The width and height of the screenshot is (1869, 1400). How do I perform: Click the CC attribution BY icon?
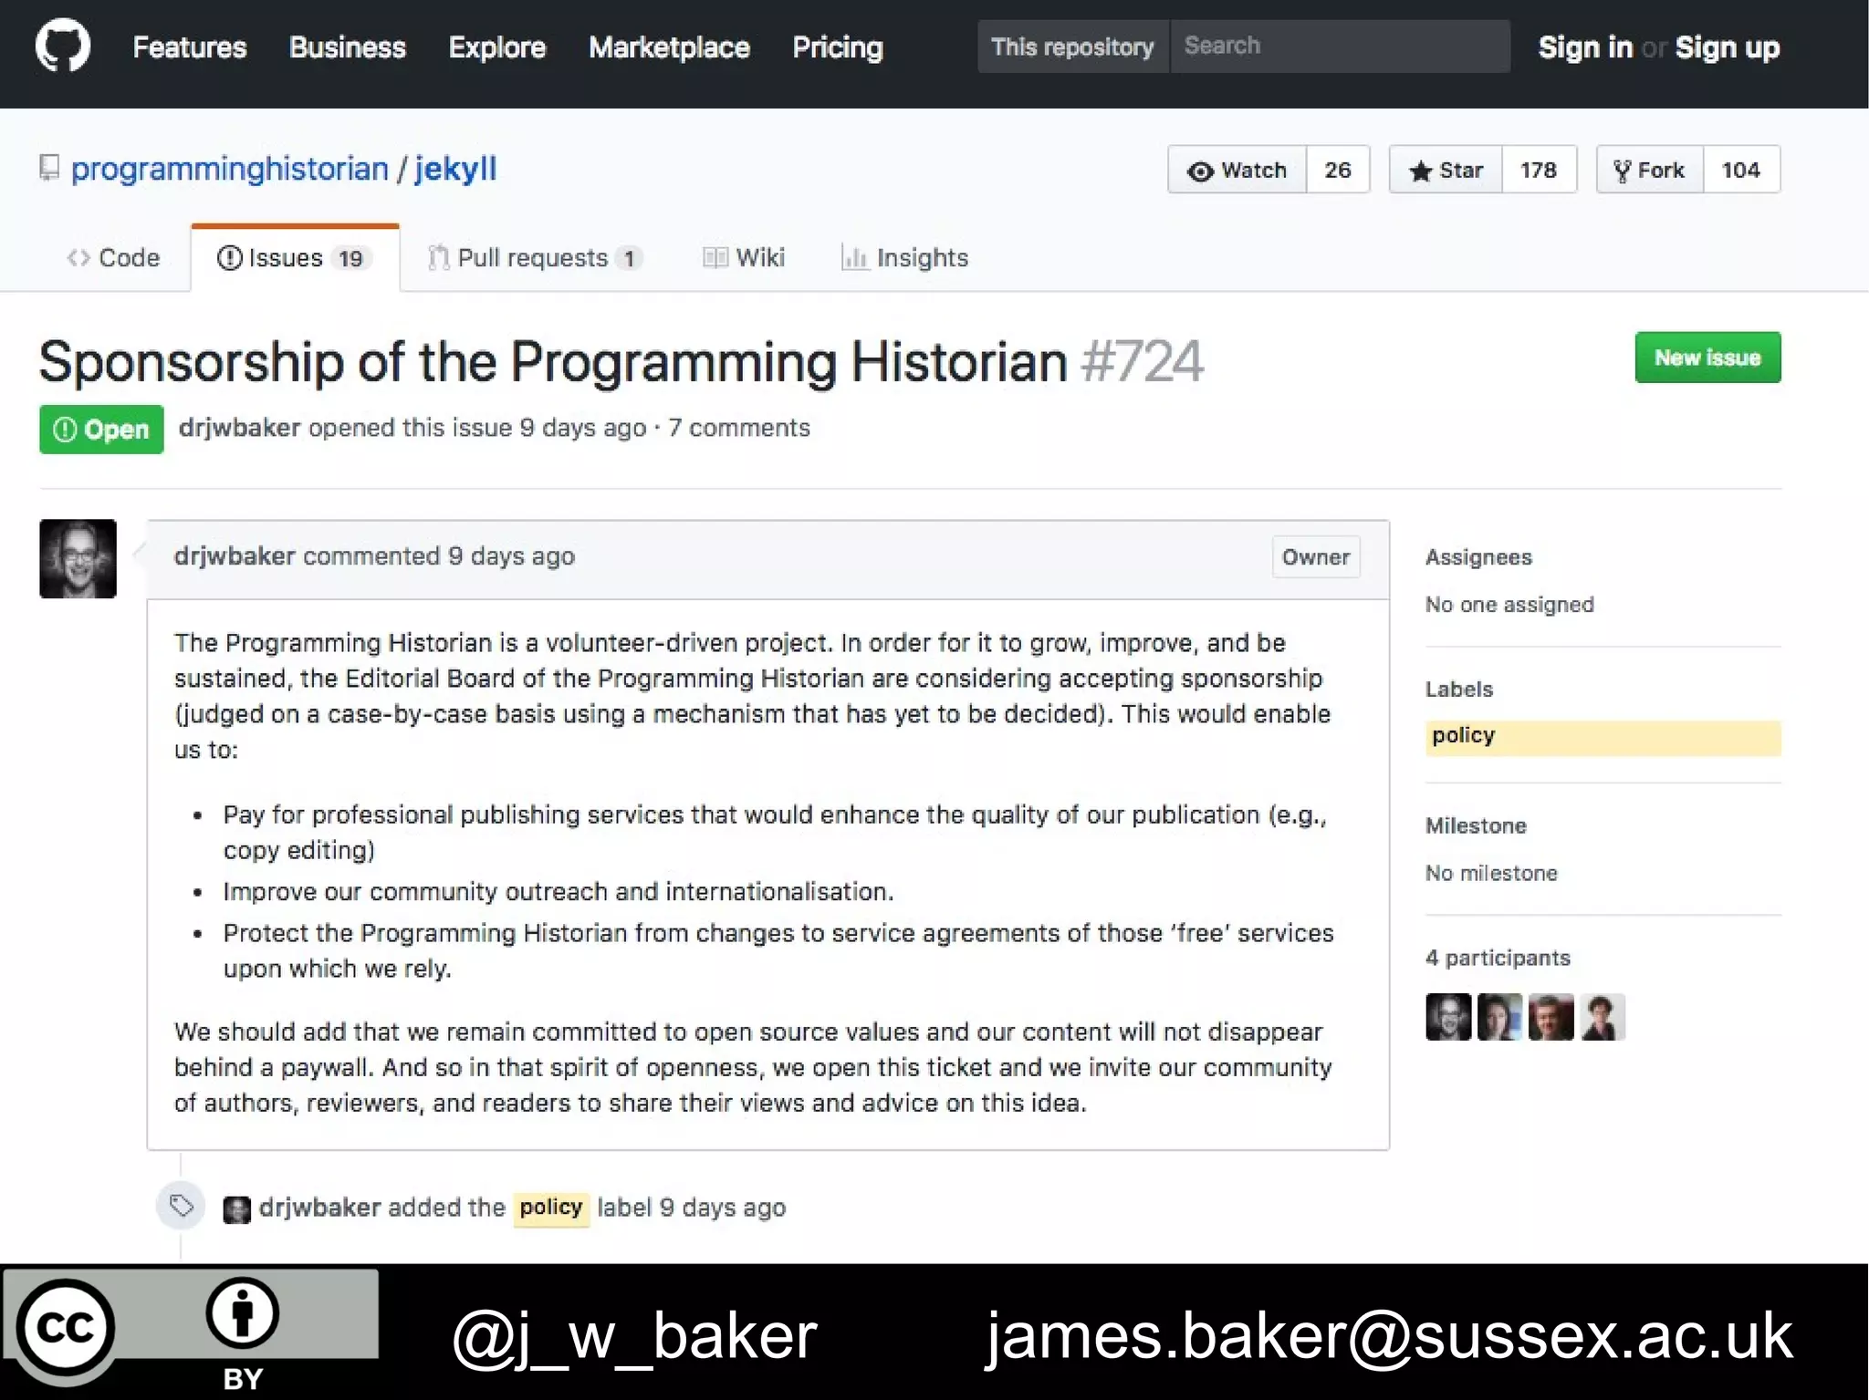click(242, 1314)
